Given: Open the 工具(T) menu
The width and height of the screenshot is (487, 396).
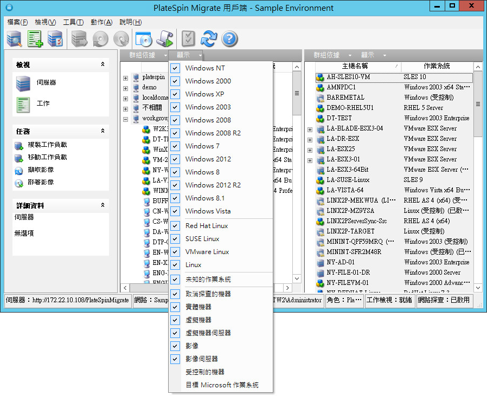Looking at the screenshot, I should click(x=73, y=22).
